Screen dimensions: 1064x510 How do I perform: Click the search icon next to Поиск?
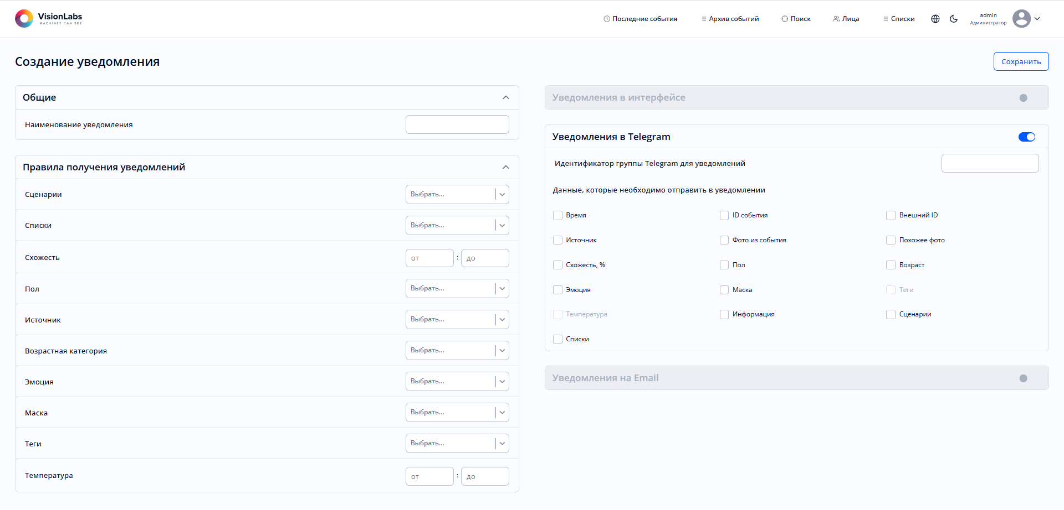pyautogui.click(x=785, y=19)
